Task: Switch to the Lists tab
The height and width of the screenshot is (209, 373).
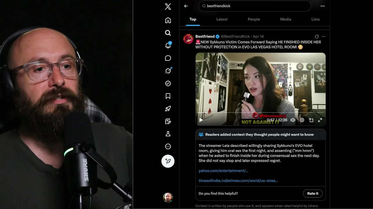Action: point(316,19)
